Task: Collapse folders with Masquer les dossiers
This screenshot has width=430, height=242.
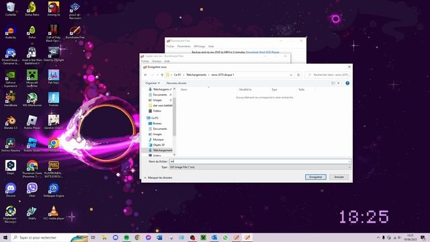Action: (x=159, y=177)
